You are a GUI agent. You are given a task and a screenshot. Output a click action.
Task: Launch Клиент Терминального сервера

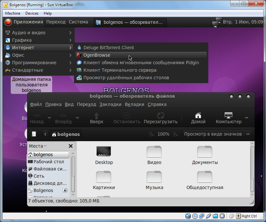tap(141, 70)
